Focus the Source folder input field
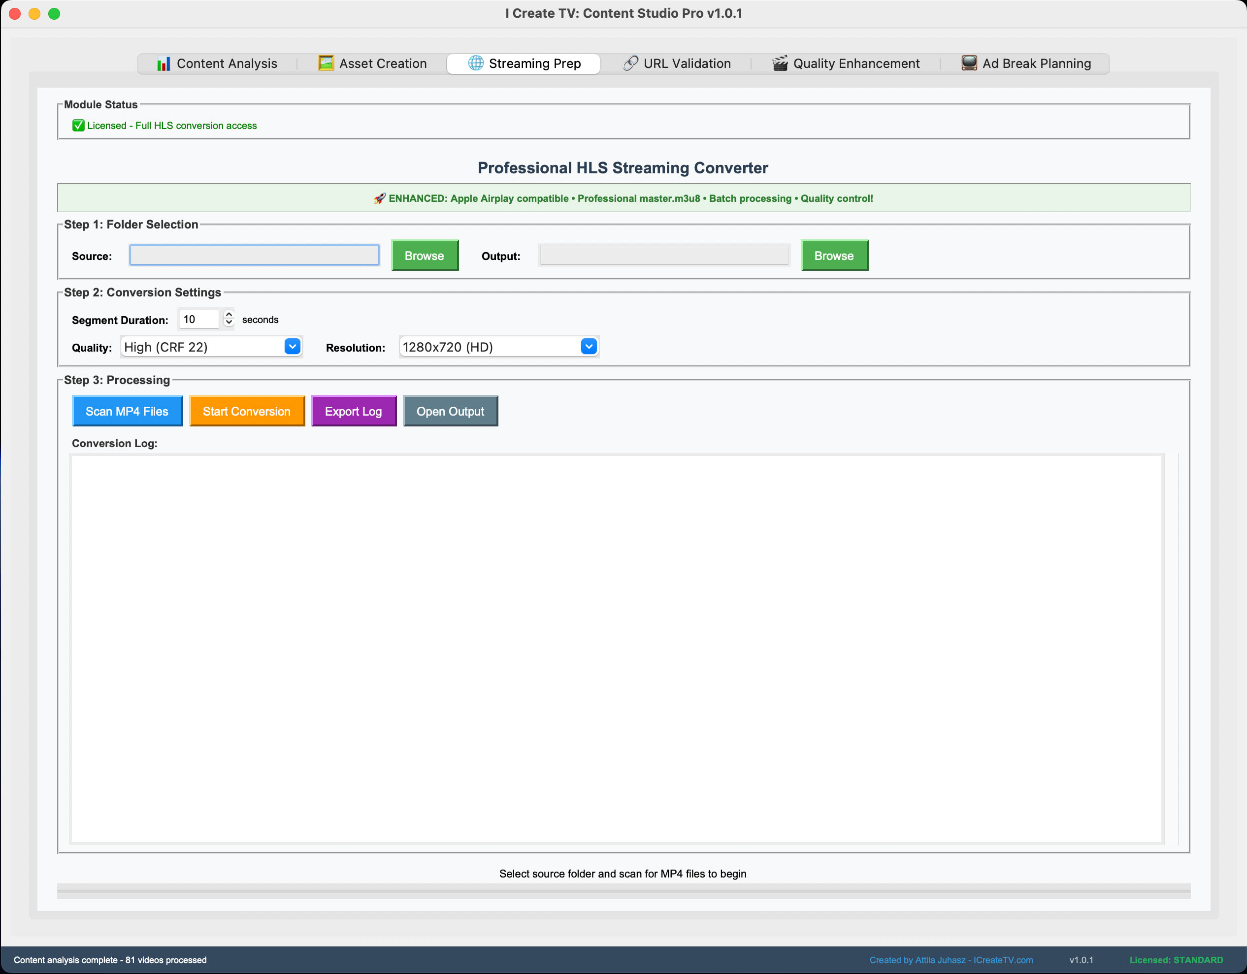The width and height of the screenshot is (1247, 974). pos(254,255)
